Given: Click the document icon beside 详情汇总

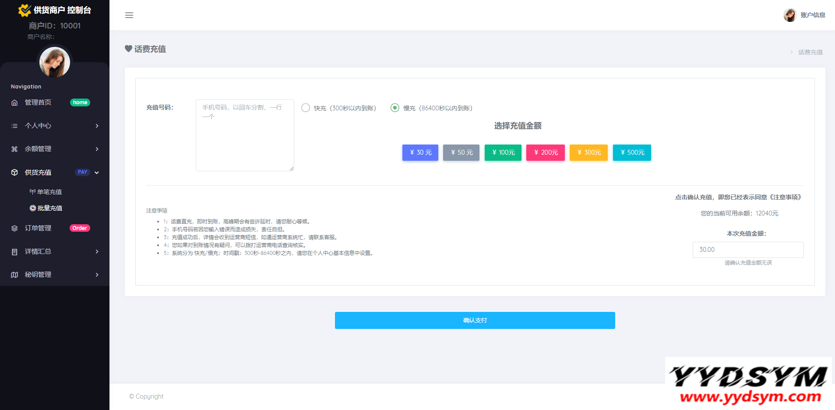Looking at the screenshot, I should tap(14, 252).
